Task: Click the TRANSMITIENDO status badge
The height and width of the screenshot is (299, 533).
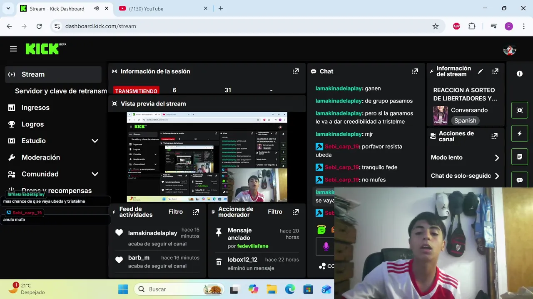Action: [x=136, y=91]
